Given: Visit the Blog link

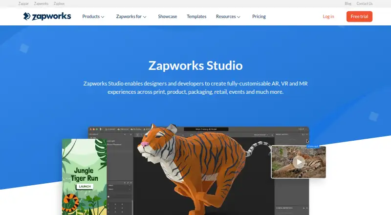Looking at the screenshot, I should point(348,3).
